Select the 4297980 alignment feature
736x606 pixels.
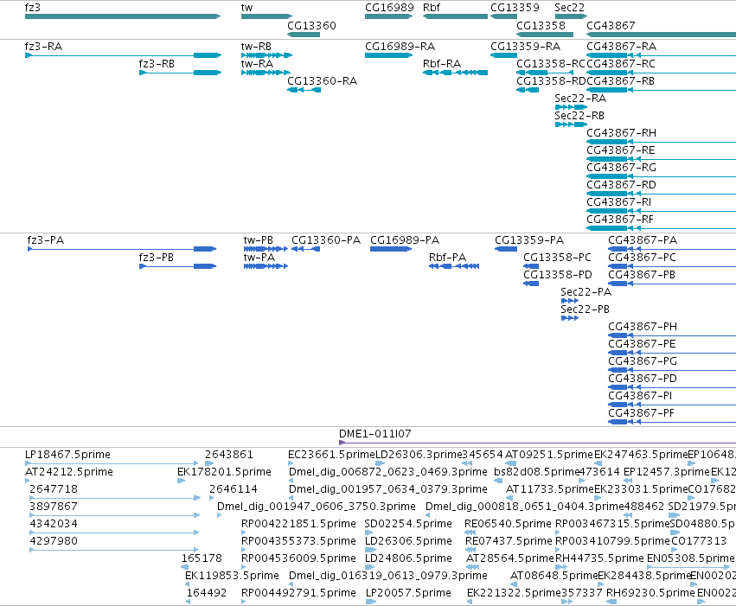pyautogui.click(x=114, y=550)
